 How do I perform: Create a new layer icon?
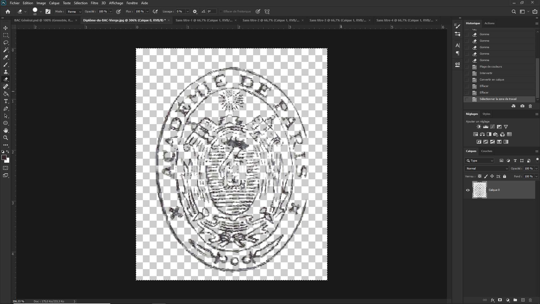click(523, 300)
